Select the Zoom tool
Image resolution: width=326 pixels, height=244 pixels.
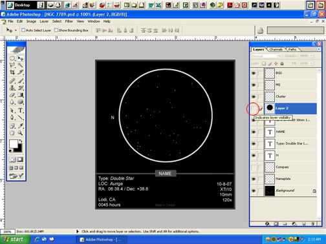coord(20,133)
